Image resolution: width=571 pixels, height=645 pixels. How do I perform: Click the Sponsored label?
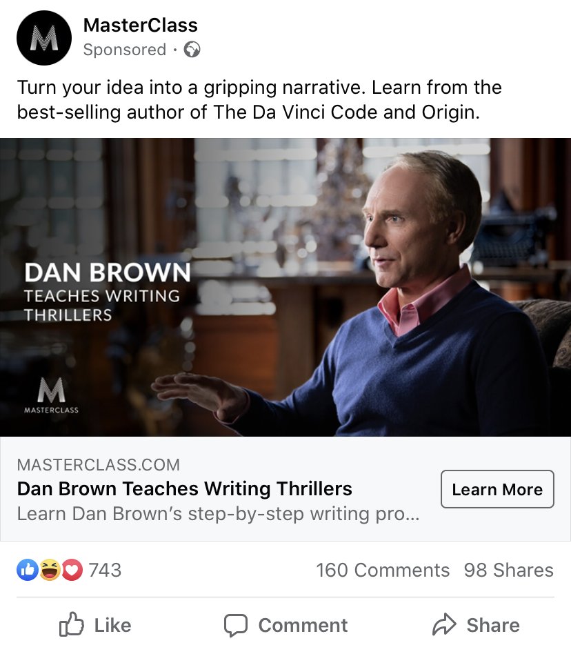pyautogui.click(x=125, y=50)
